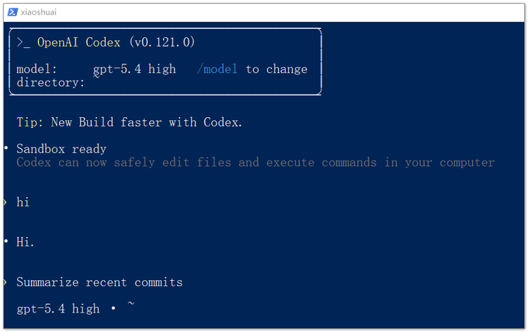
Task: Select the /model command link
Action: pos(217,69)
